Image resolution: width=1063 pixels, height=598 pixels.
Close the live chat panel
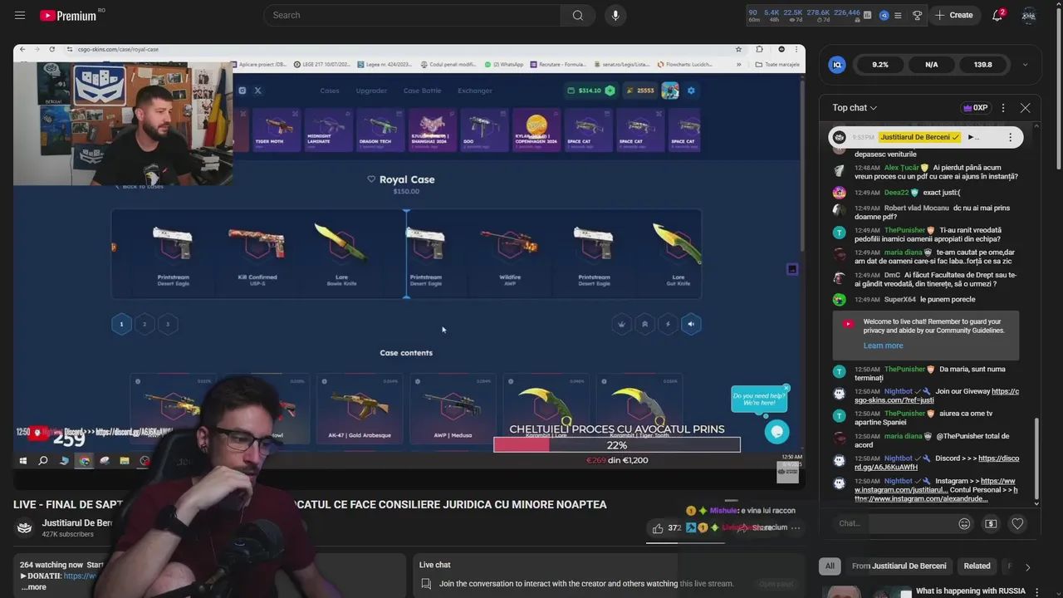coord(1026,108)
